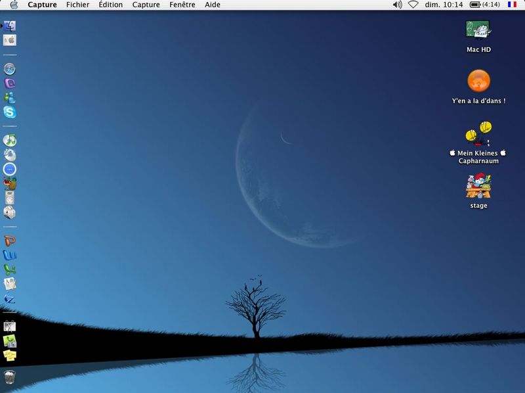525x393 pixels.
Task: Open the Fenêtre menu
Action: coord(182,5)
